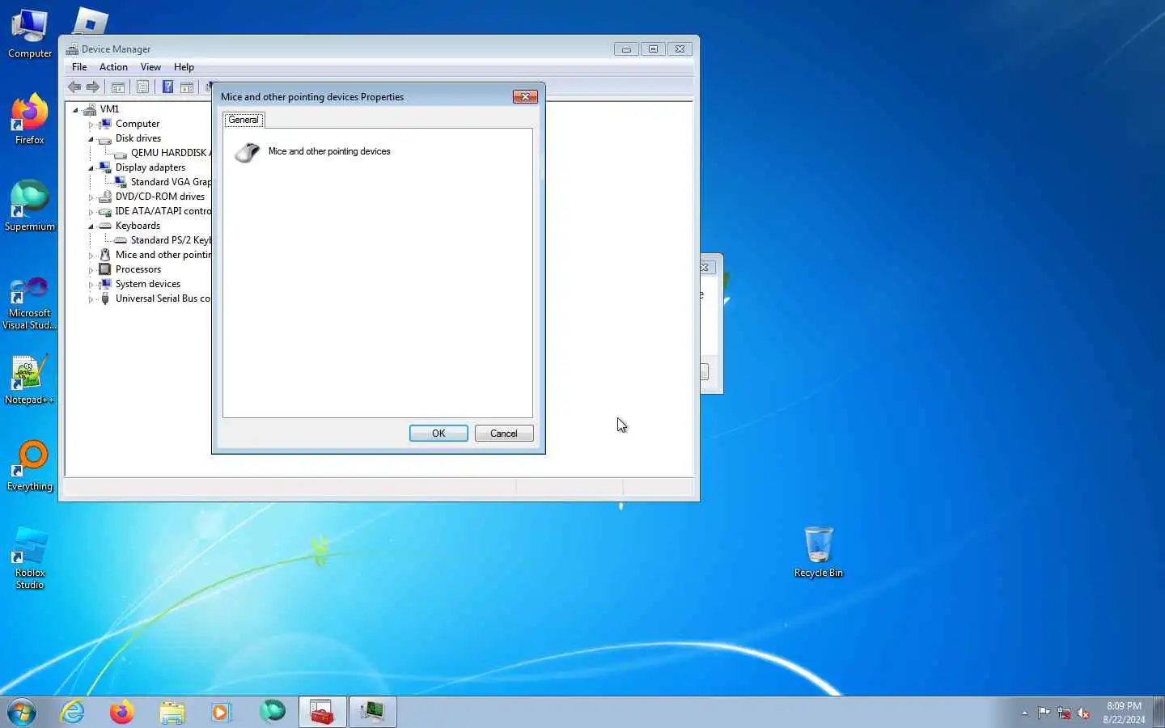Expand the System devices node
The width and height of the screenshot is (1165, 728).
91,285
